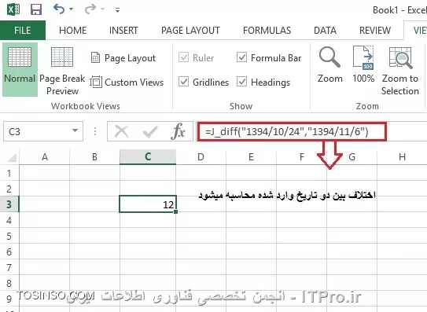Expand the Name Box dropdown arrow
The height and width of the screenshot is (312, 427).
point(75,131)
